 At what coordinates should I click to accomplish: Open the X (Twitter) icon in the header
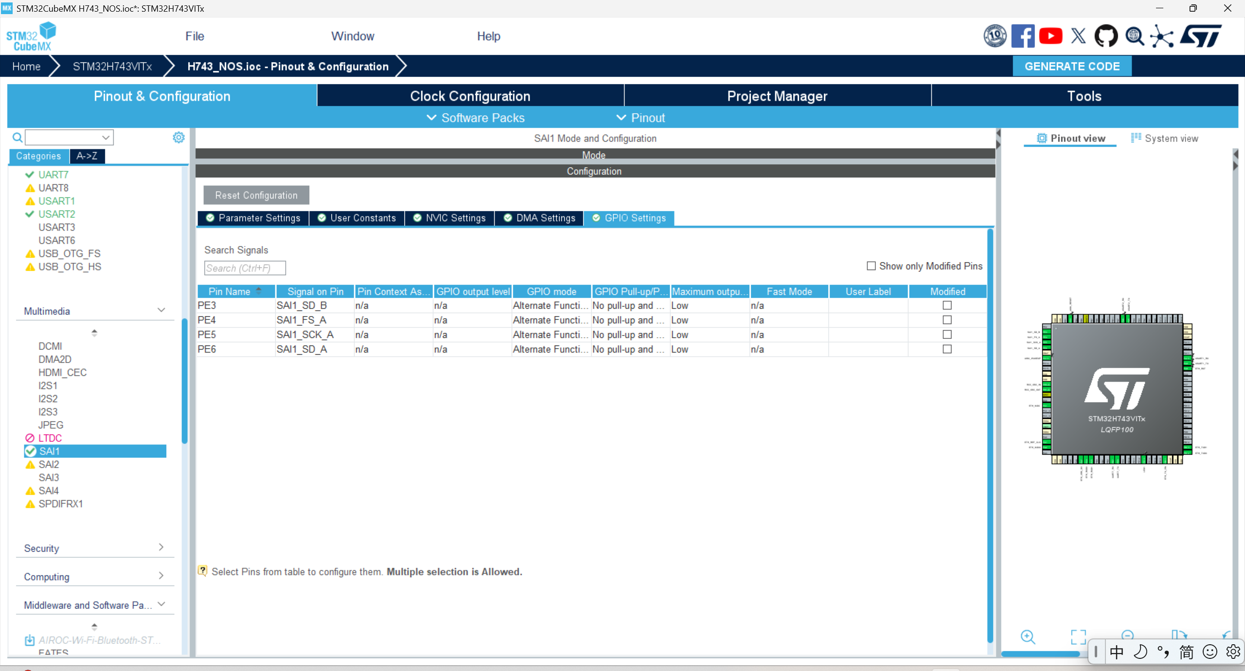tap(1078, 36)
